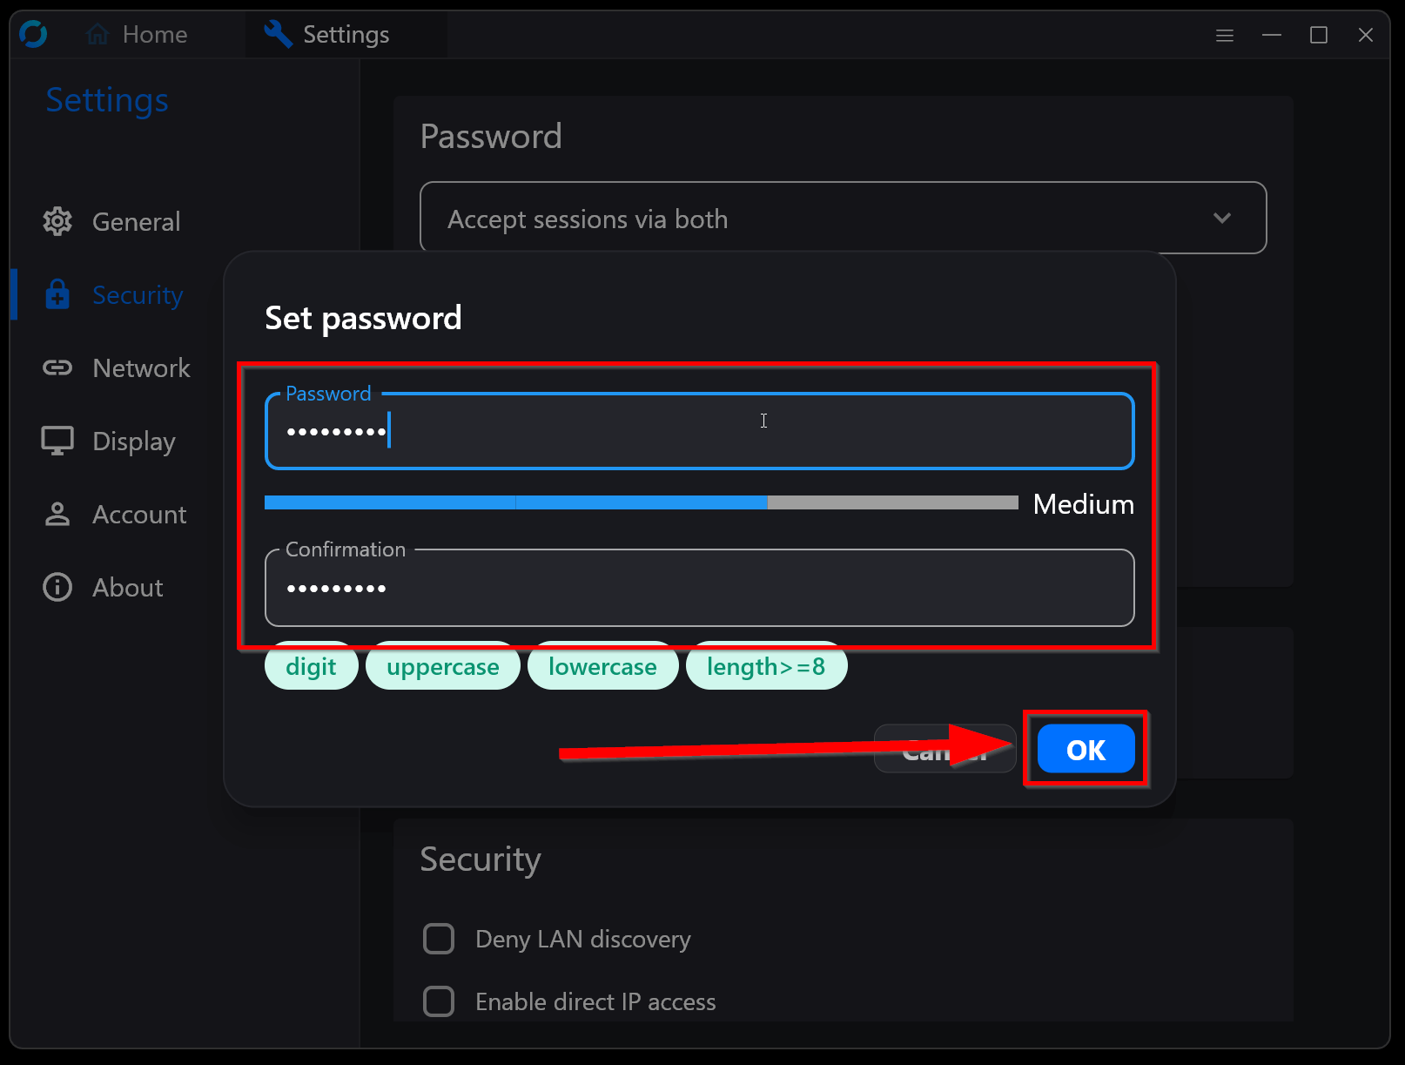Expand the Accept sessions via both dropdown
Screen dimensions: 1405x1065
coord(842,218)
